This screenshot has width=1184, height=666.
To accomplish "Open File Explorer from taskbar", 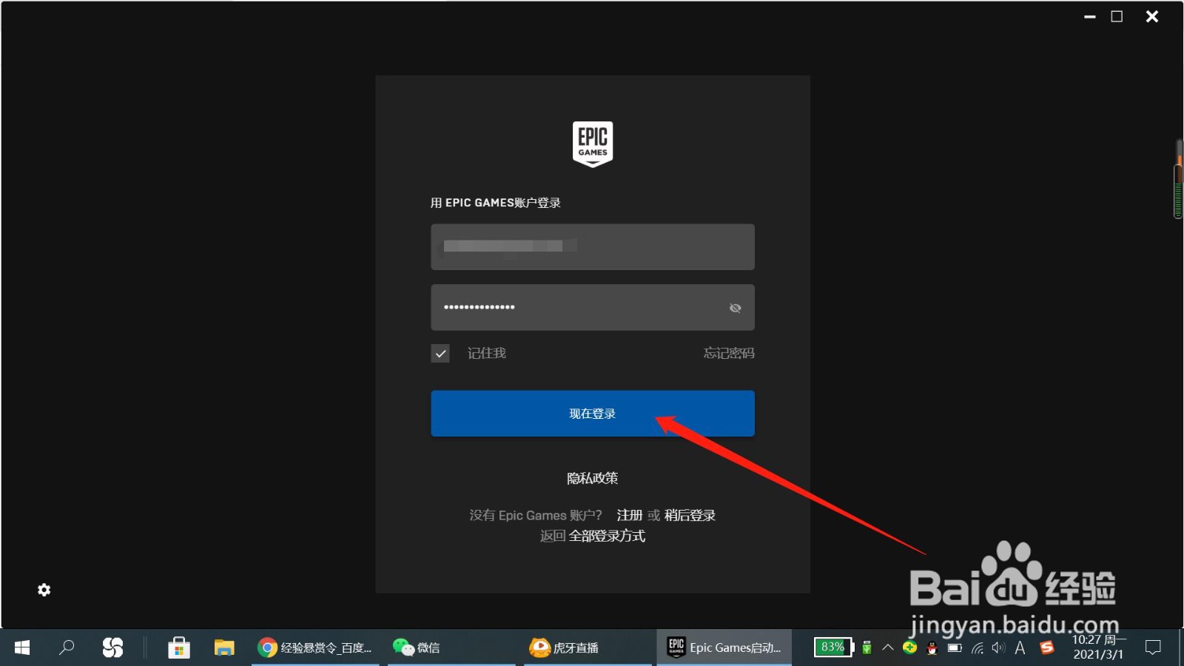I will pyautogui.click(x=224, y=647).
